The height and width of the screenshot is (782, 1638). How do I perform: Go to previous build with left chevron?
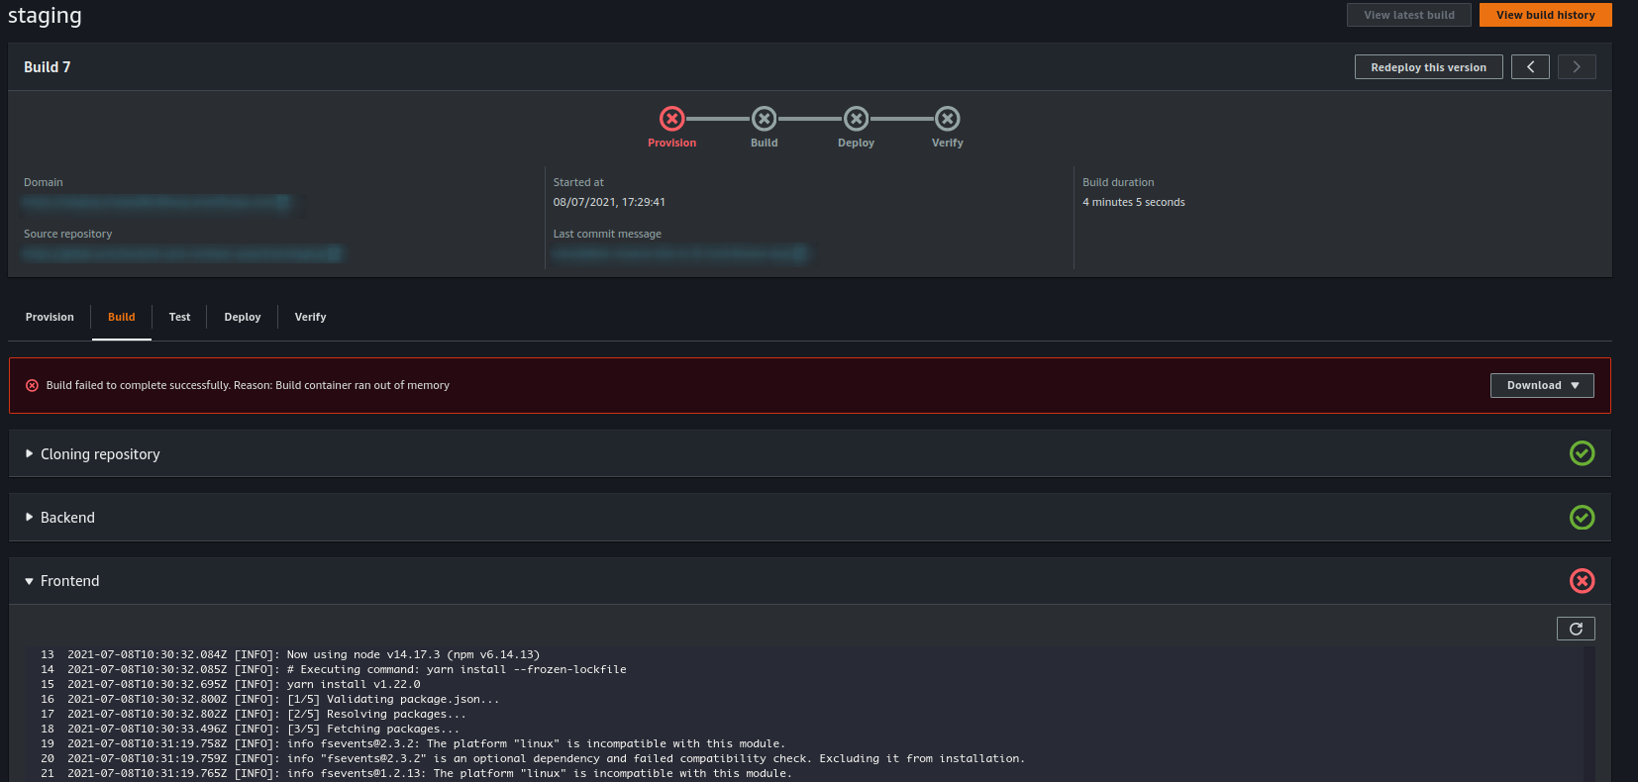tap(1530, 67)
